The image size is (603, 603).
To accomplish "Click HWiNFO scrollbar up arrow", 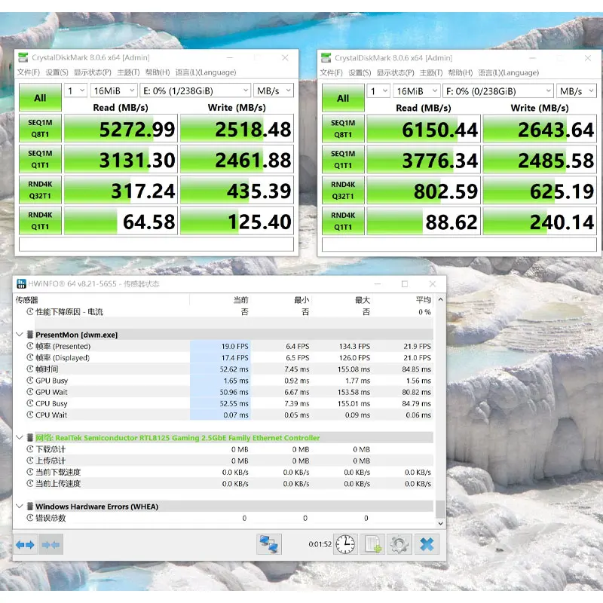I will click(x=441, y=299).
